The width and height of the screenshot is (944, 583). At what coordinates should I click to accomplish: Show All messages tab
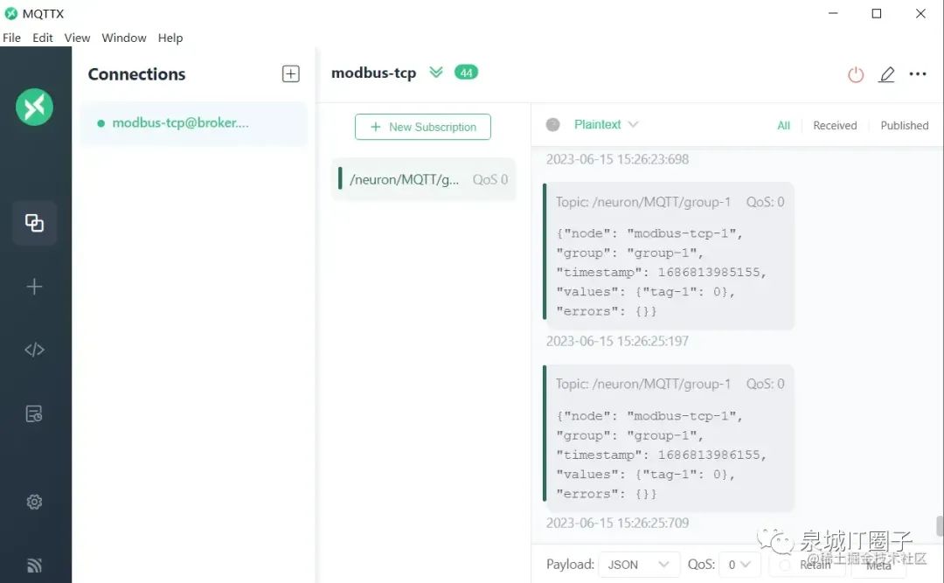pos(783,125)
